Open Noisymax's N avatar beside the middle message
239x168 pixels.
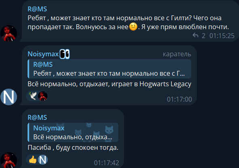(x=9, y=97)
